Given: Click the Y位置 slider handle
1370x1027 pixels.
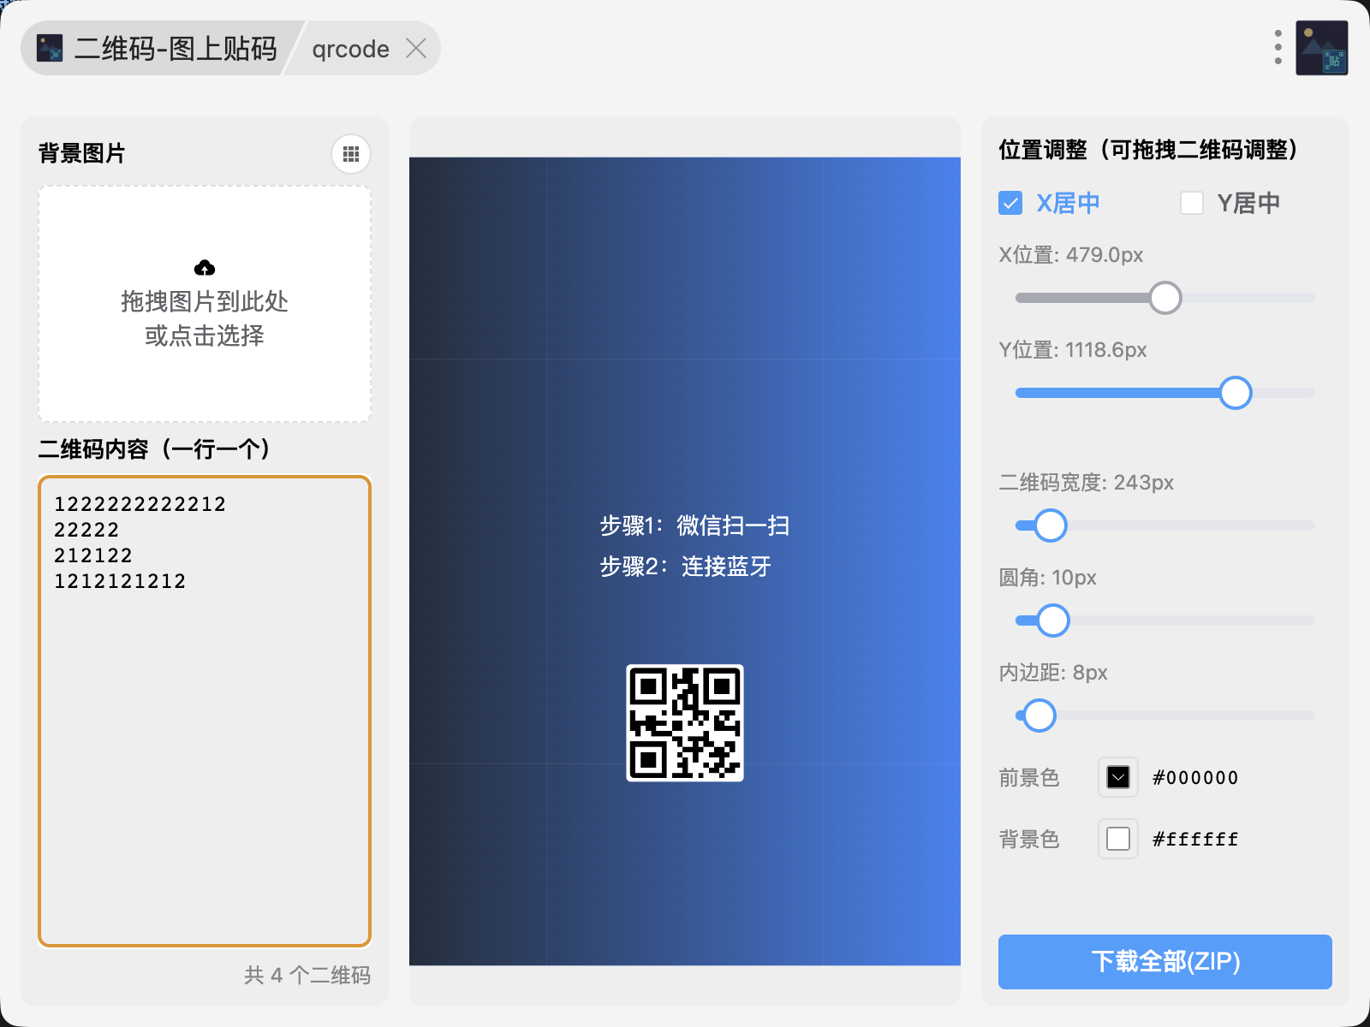Looking at the screenshot, I should click(1235, 393).
